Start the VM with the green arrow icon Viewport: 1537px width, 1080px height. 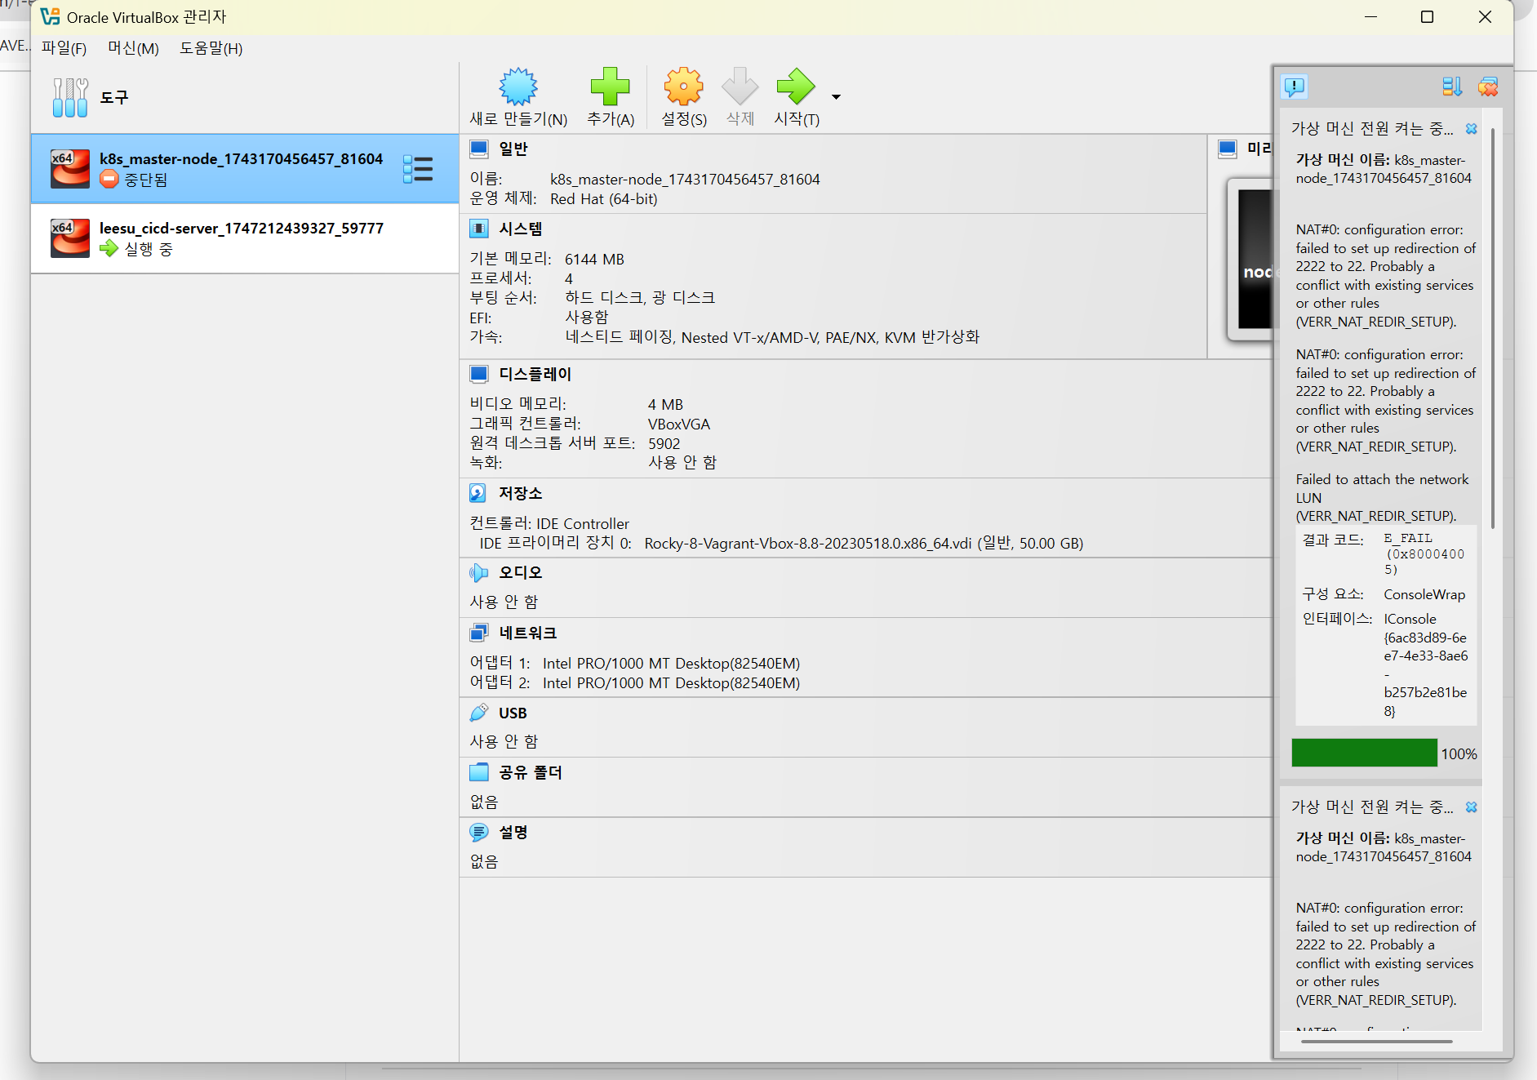[796, 87]
